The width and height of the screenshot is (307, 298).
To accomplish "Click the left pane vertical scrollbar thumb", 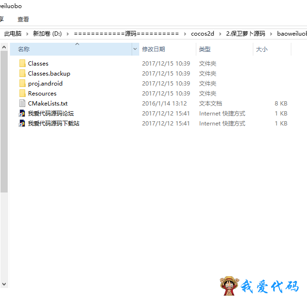I will tap(4, 119).
